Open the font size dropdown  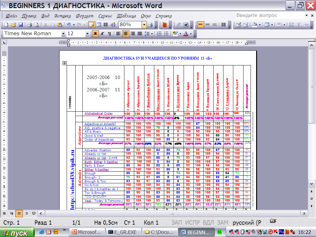click(87, 34)
